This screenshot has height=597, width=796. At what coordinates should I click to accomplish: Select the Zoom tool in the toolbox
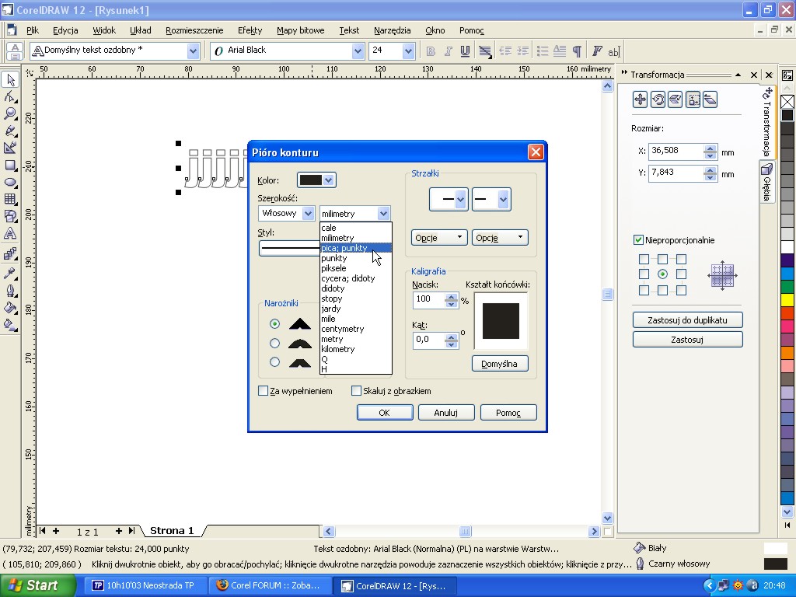pos(10,113)
